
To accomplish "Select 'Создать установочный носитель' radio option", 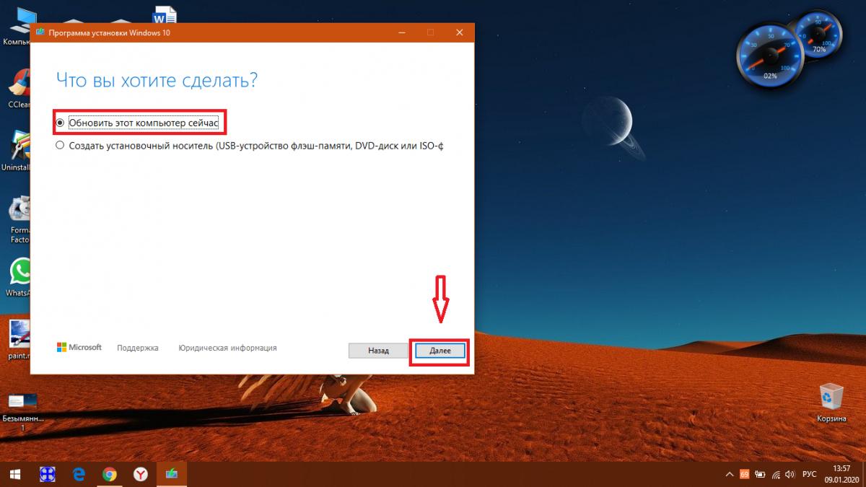I will pos(60,146).
